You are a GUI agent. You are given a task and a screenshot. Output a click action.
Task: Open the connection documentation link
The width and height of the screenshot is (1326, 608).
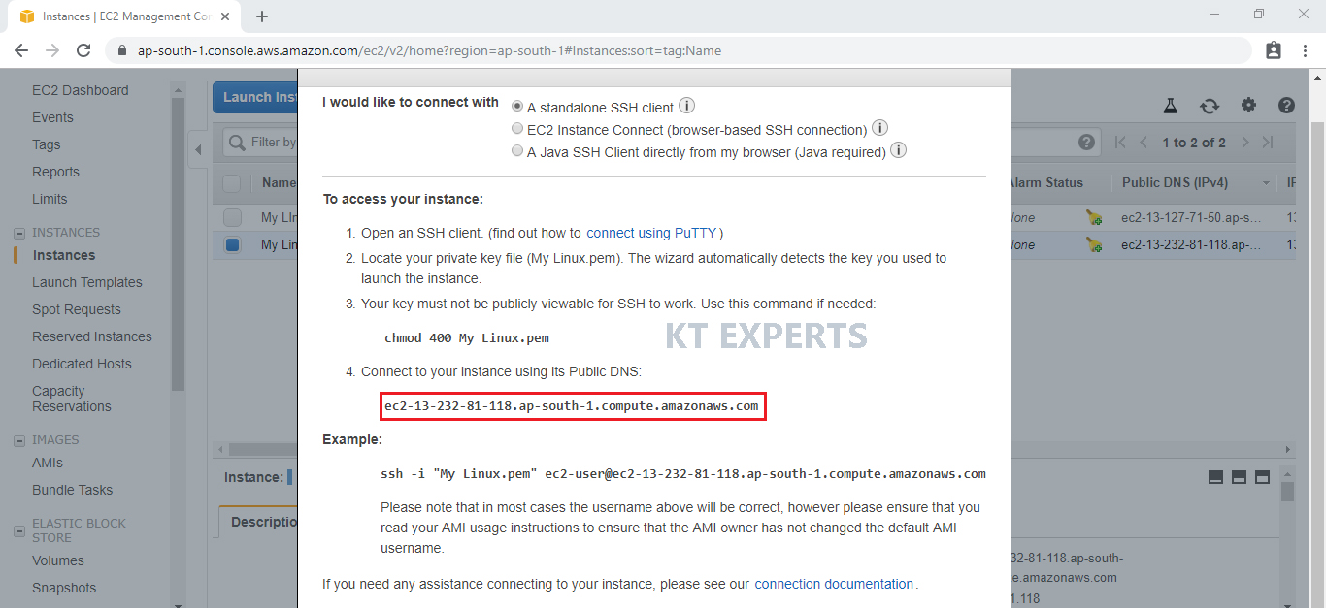click(x=834, y=584)
